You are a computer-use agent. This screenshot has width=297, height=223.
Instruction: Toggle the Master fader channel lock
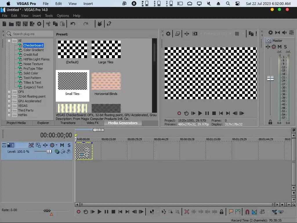click(270, 122)
